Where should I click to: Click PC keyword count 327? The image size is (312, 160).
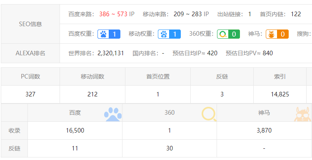pyautogui.click(x=30, y=94)
